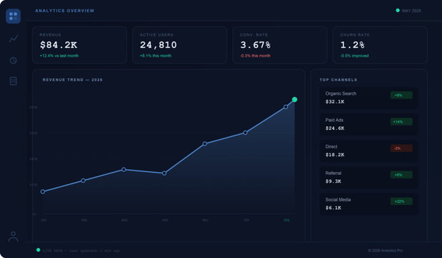Click the $32.1K Organic Search value
The height and width of the screenshot is (258, 442).
coord(335,102)
